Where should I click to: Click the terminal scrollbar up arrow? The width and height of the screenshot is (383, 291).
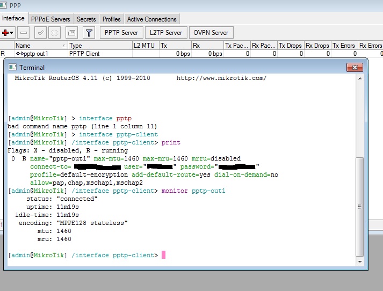360,78
